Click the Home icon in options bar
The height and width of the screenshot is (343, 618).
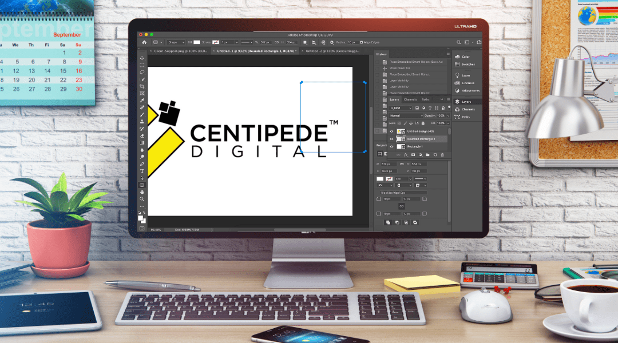(144, 42)
